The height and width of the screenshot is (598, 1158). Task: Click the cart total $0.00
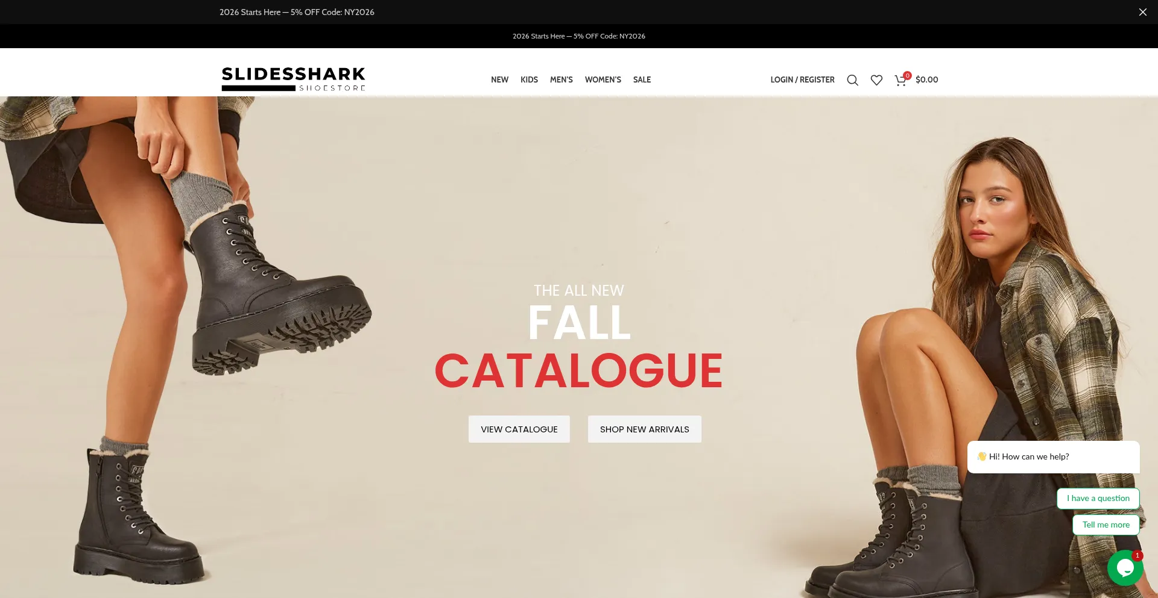pos(926,79)
